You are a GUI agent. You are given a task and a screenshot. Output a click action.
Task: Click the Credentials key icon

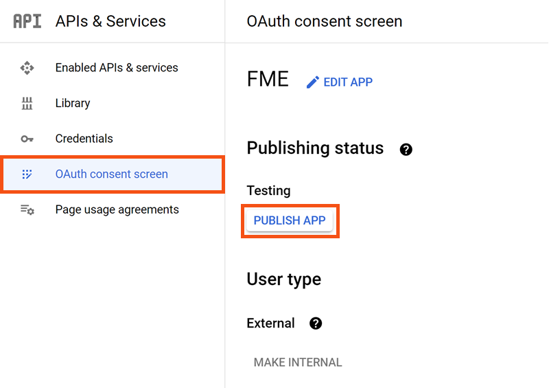coord(27,139)
